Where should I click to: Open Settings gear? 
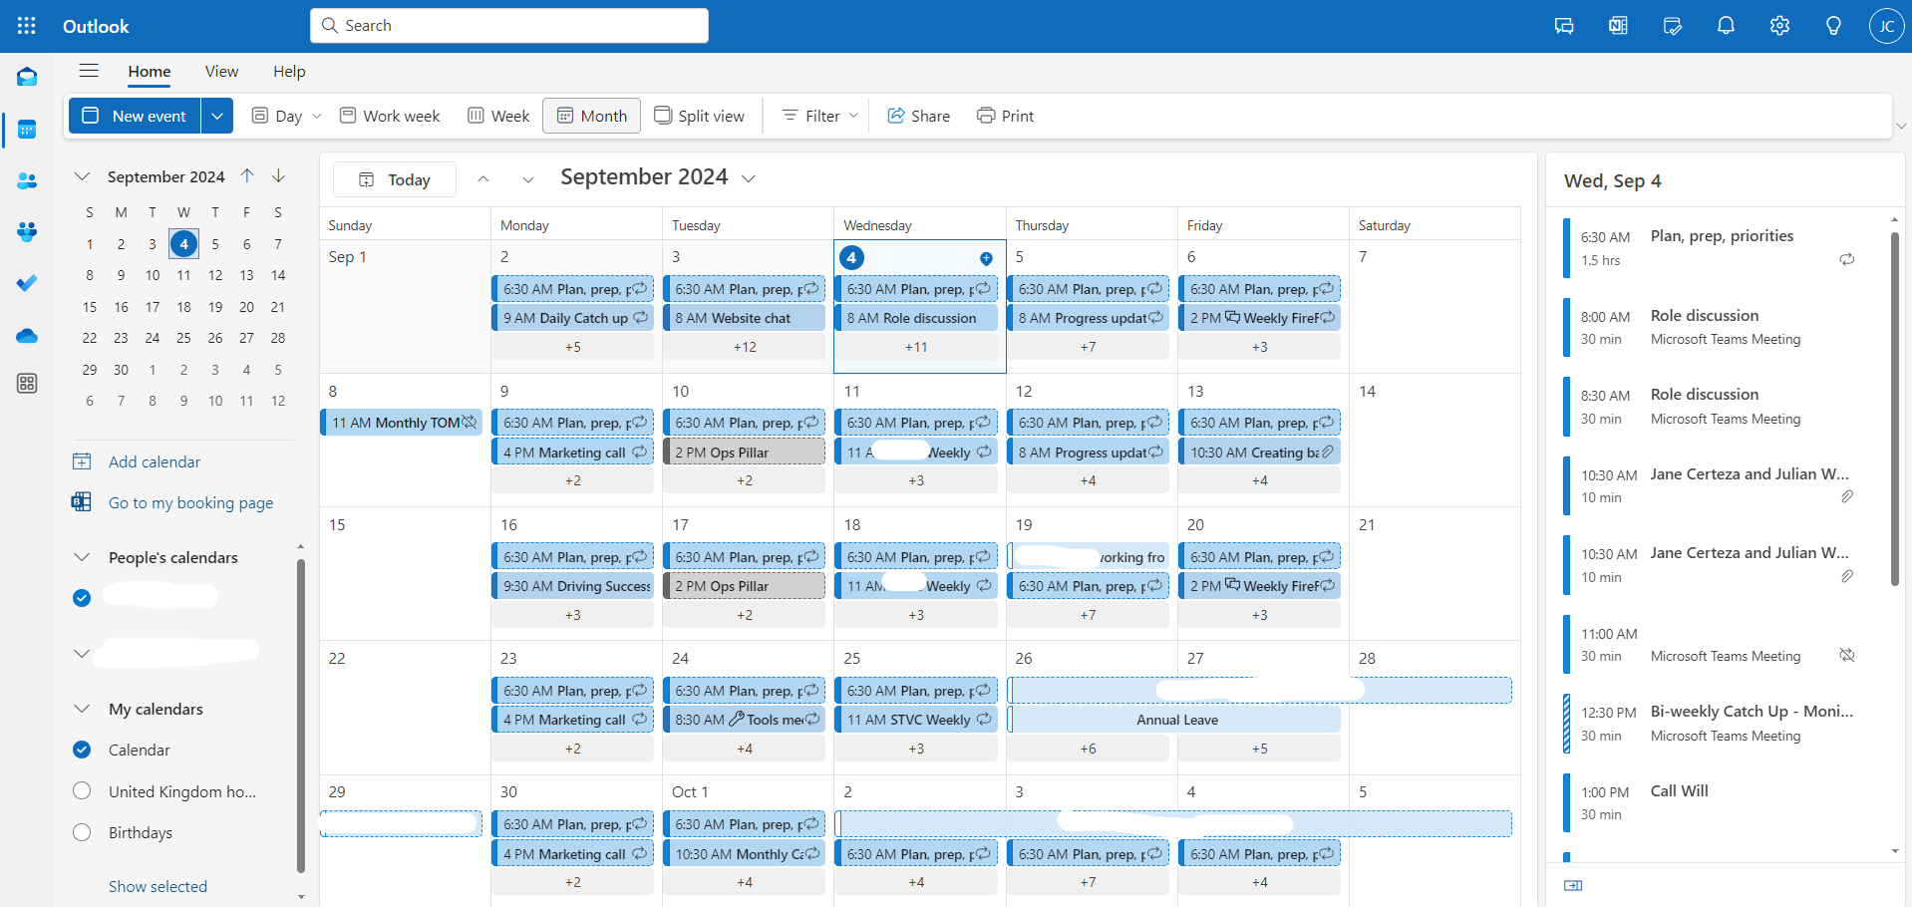[x=1779, y=26]
